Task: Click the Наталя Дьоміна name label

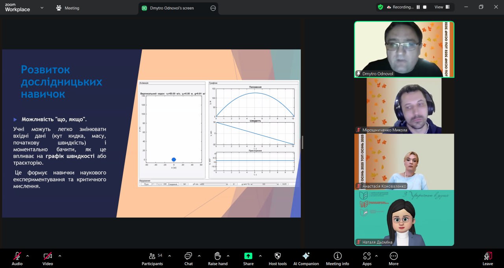Action: 377,242
